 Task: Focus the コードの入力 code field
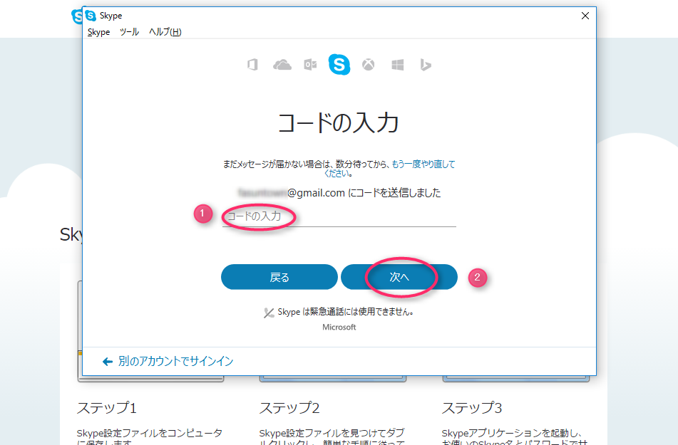pyautogui.click(x=339, y=216)
